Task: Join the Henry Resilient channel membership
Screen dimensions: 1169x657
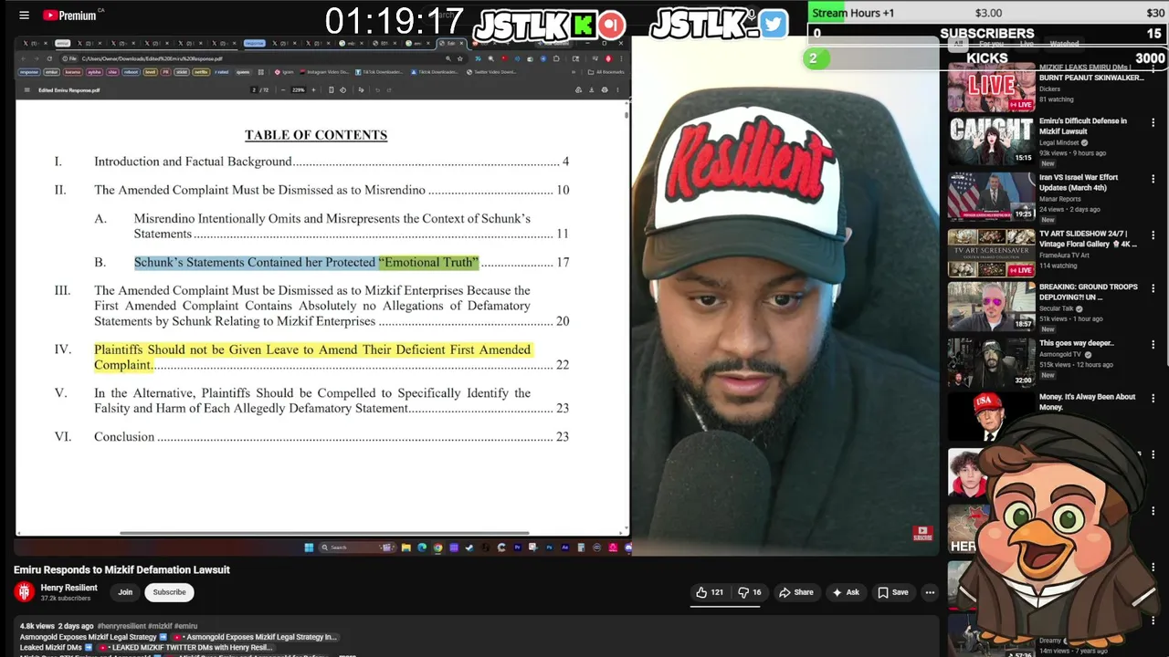Action: pyautogui.click(x=125, y=592)
